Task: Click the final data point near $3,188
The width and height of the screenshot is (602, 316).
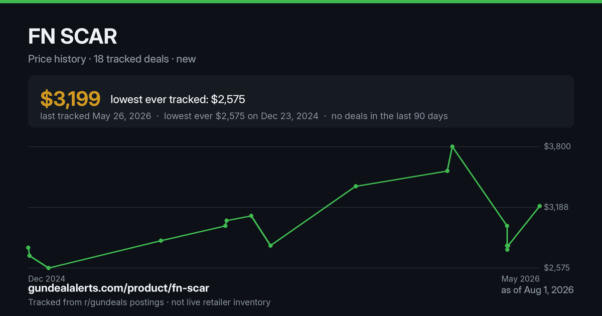Action: point(540,206)
